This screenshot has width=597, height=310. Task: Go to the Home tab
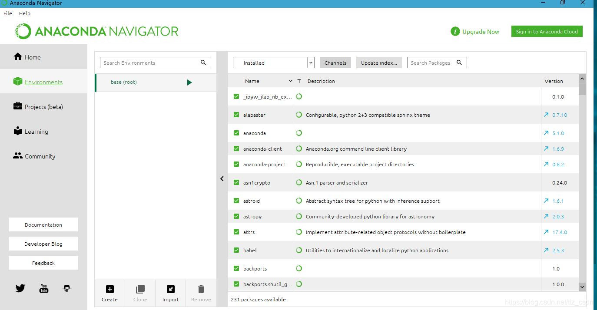coord(43,57)
